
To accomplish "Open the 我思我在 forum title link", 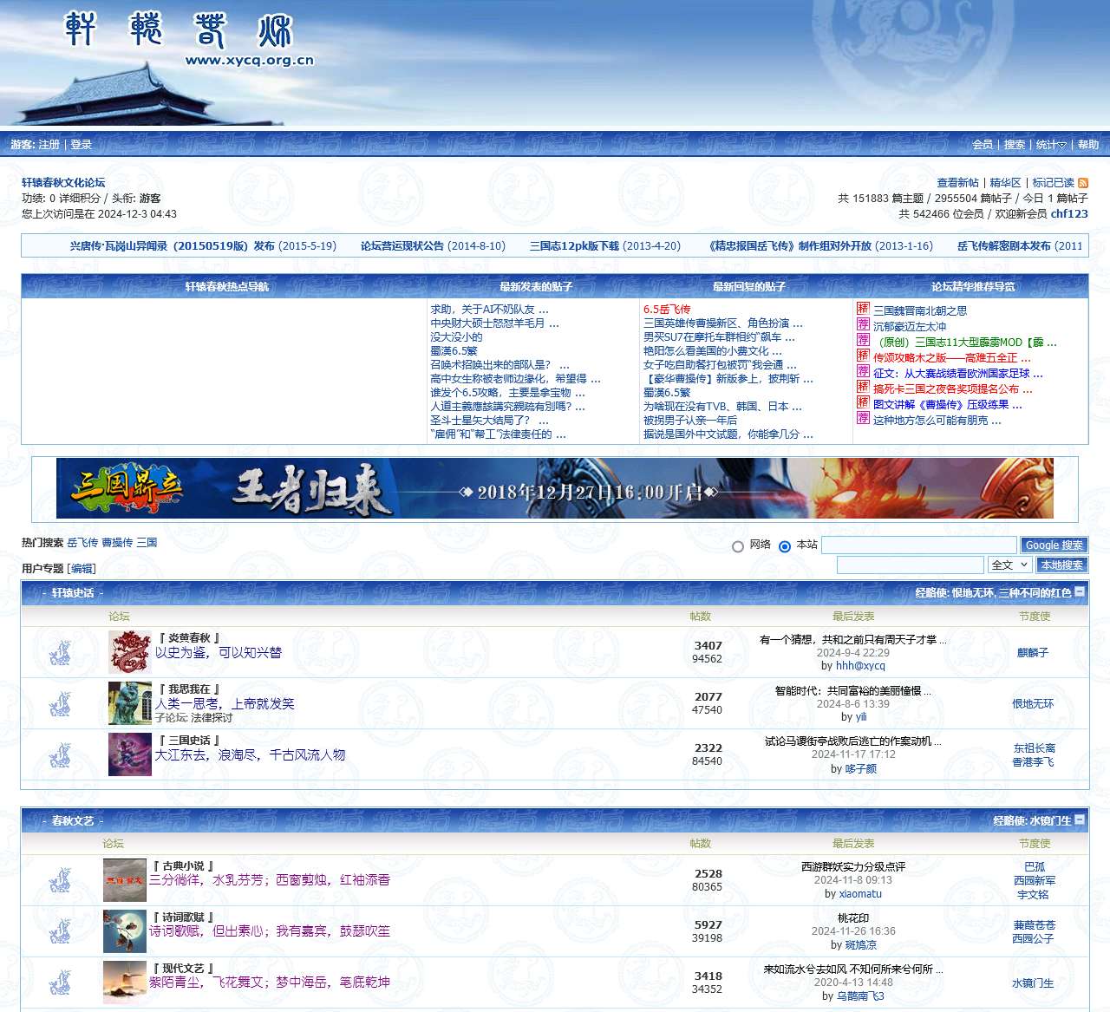I will coord(189,689).
